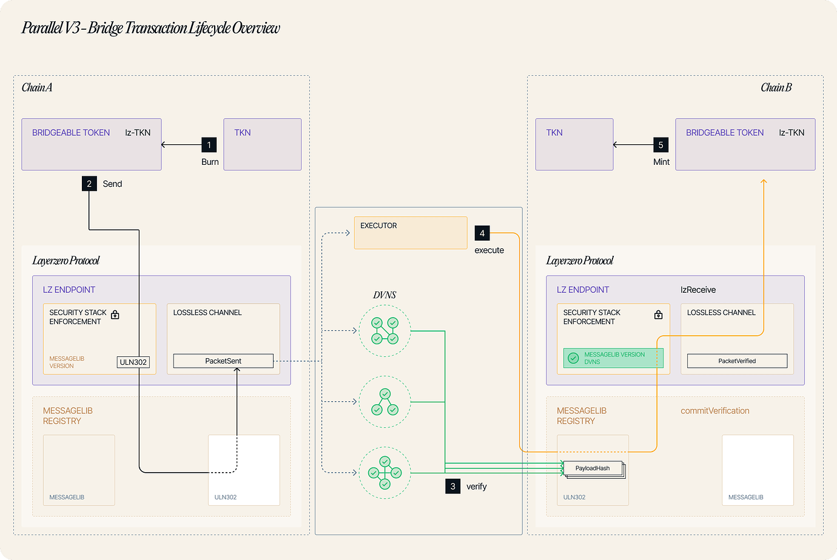Click 'LOSSLESS CHANNEL' text in Chain B

click(721, 313)
